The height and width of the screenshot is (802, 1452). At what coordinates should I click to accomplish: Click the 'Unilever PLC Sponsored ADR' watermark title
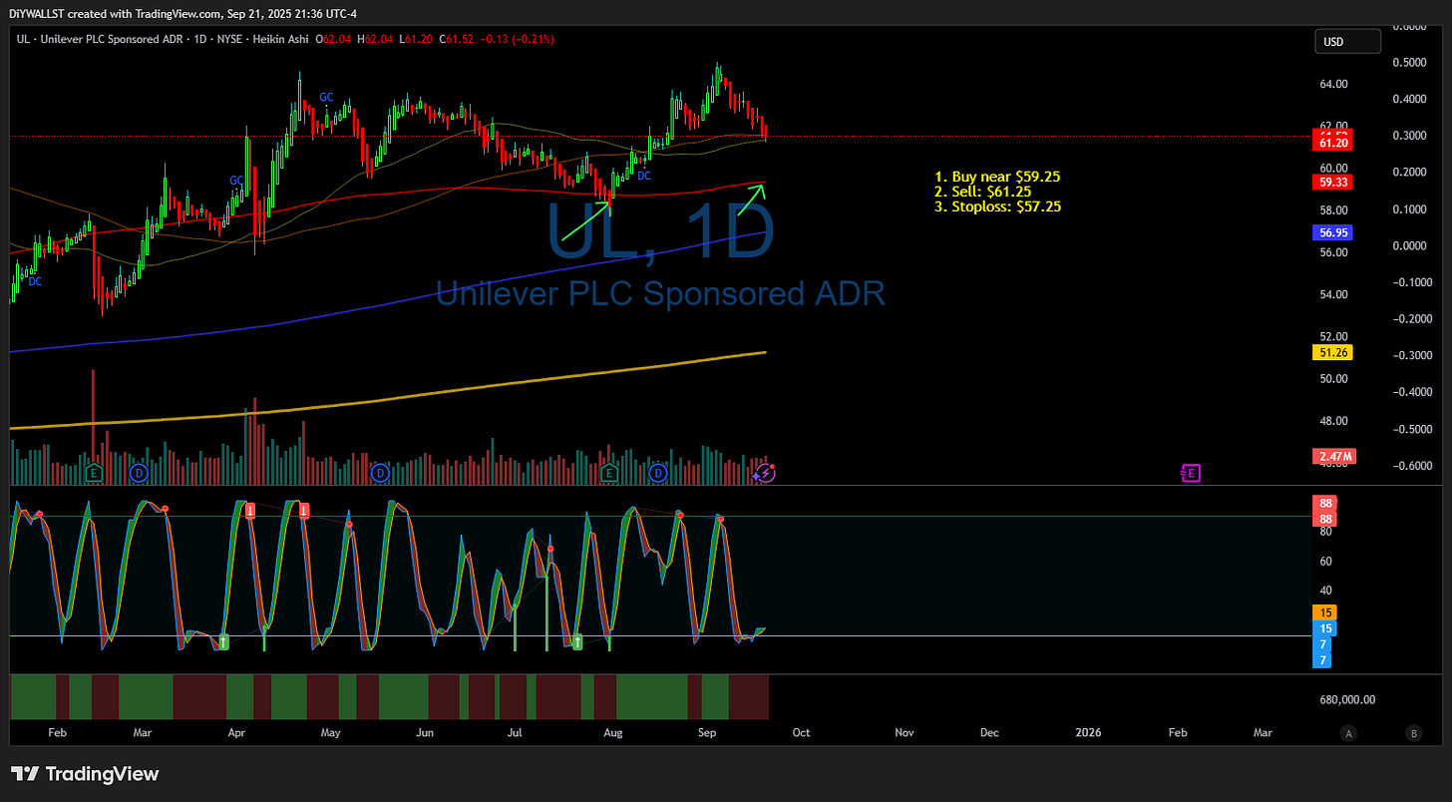660,294
